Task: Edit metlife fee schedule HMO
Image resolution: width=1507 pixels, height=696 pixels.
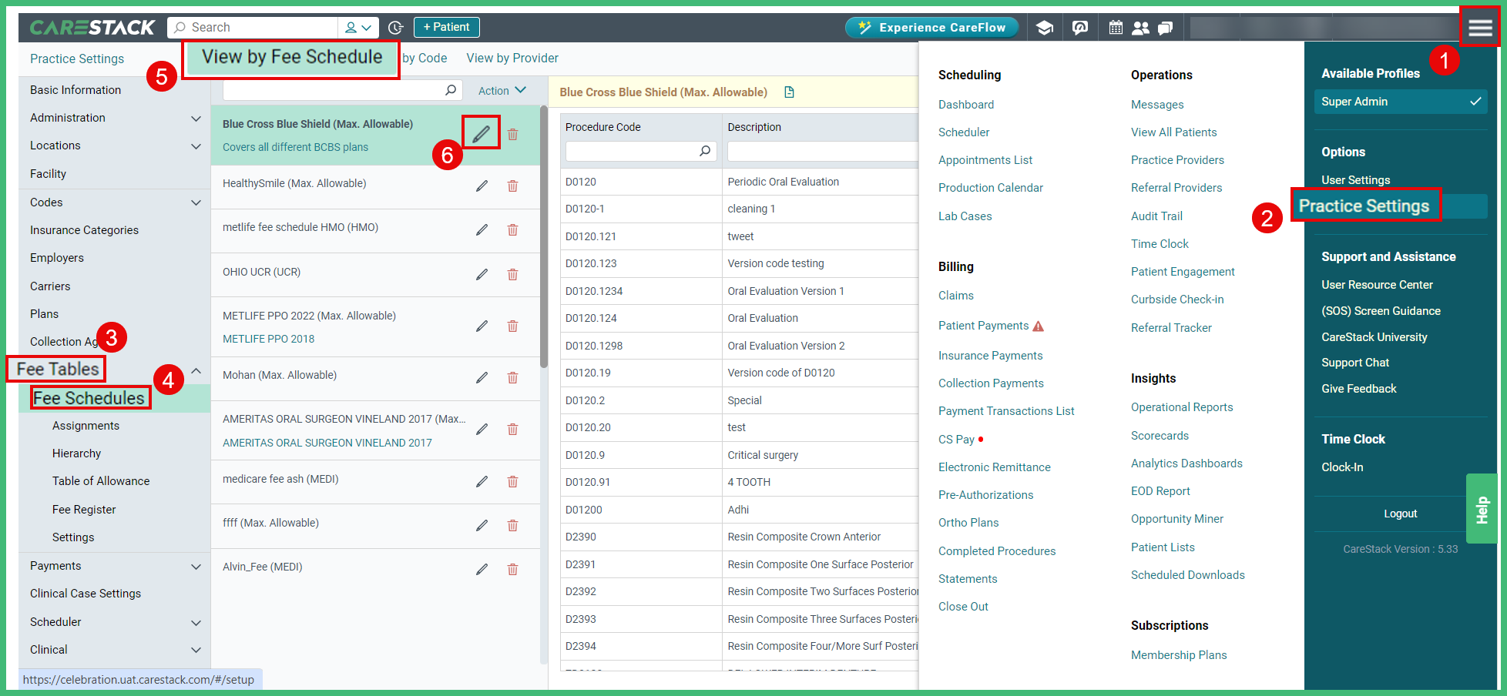Action: pos(482,229)
